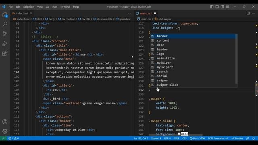This screenshot has height=145, width=258.
Task: Select .mySwiper autocomplete suggestion
Action: (193, 63)
